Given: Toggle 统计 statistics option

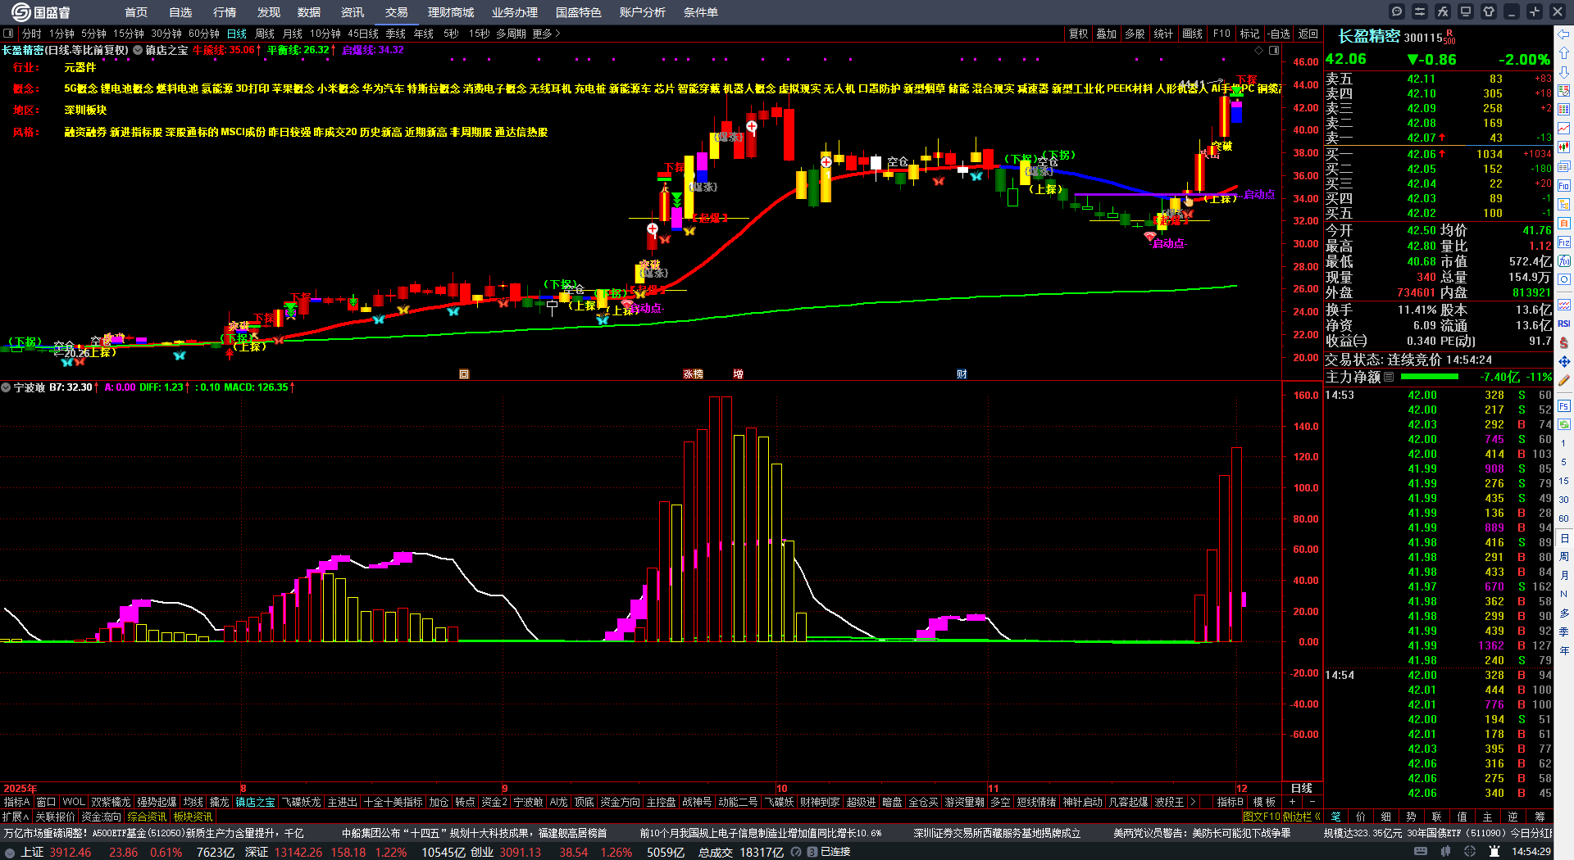Looking at the screenshot, I should (x=1163, y=34).
